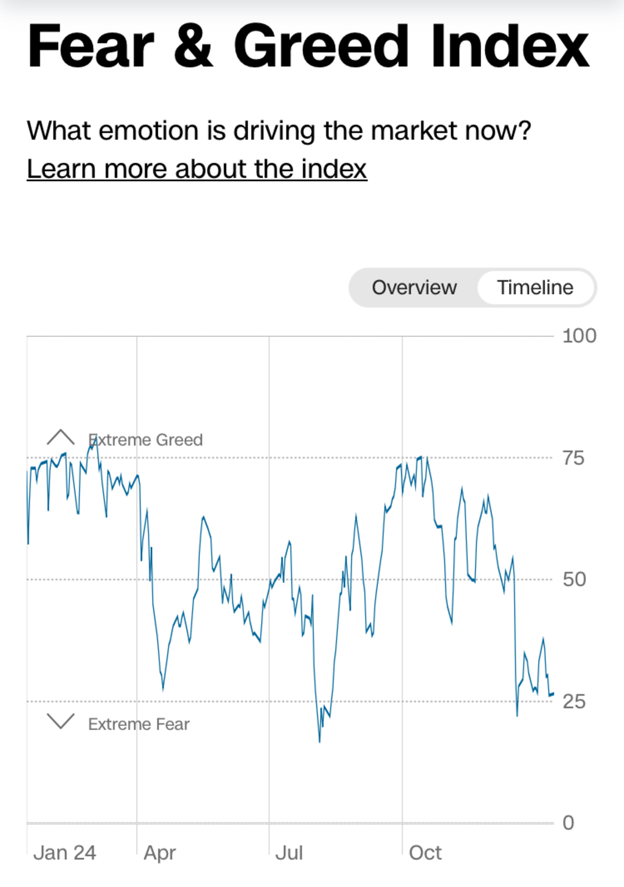Click the Apr date label
624x887 pixels.
159,852
